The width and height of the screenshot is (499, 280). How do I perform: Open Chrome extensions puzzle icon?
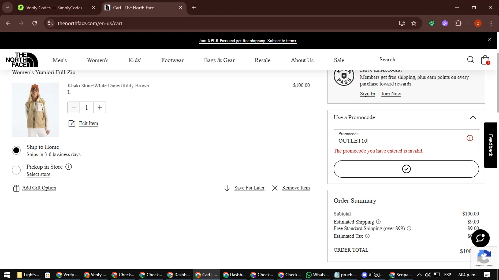tap(458, 23)
